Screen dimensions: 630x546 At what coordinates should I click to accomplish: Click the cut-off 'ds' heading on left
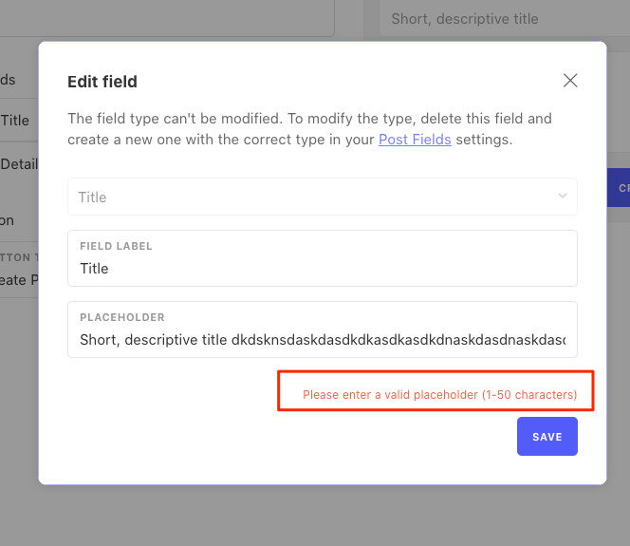pyautogui.click(x=8, y=80)
